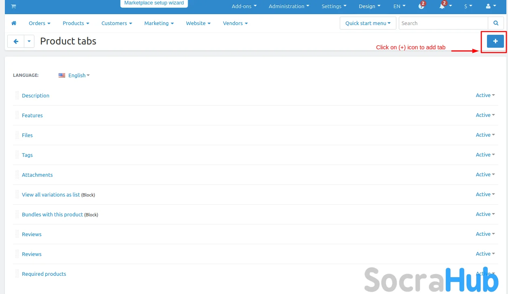This screenshot has width=508, height=294.
Task: Click the home icon in navigation bar
Action: point(14,23)
